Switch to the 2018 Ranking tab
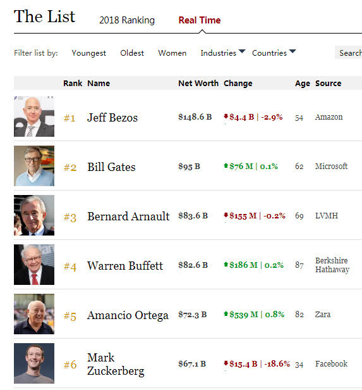The height and width of the screenshot is (390, 362). tap(127, 20)
